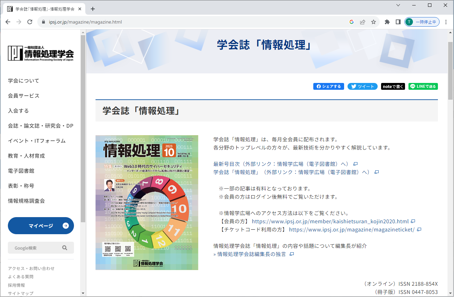View site security lock information
Viewport: 454px width, 297px height.
coord(43,22)
